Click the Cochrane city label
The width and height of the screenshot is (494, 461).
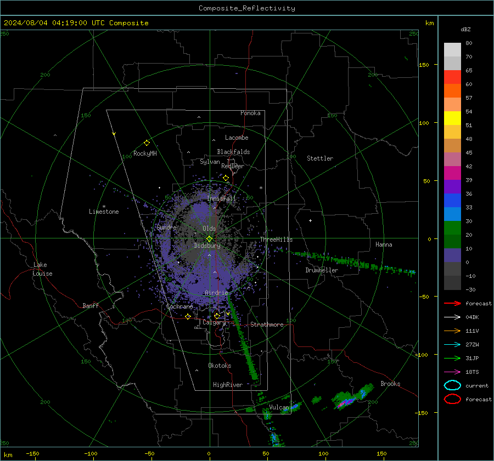(x=179, y=306)
